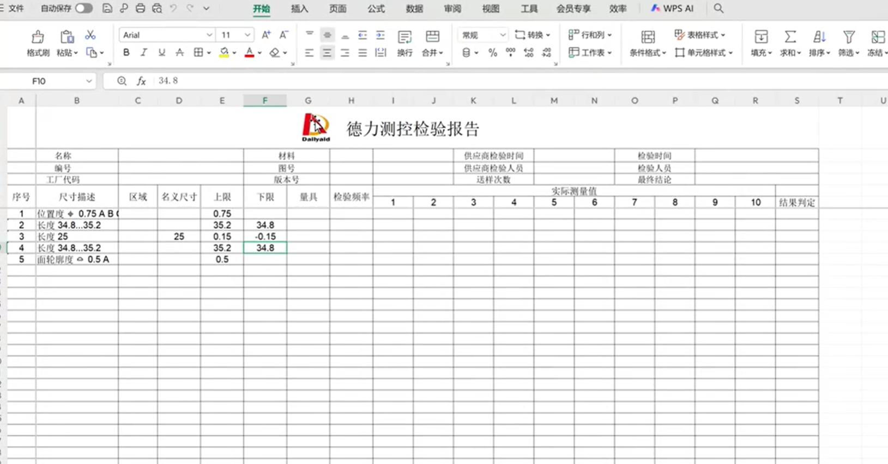This screenshot has width=888, height=464.
Task: Toggle the AutoSave (自动保存) switch
Action: pos(83,8)
